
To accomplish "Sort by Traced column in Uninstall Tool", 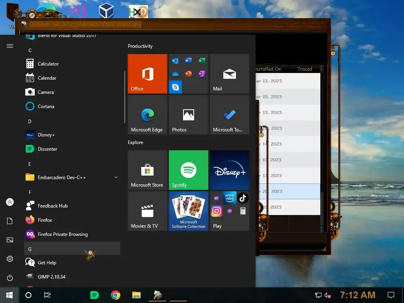I will tap(305, 69).
